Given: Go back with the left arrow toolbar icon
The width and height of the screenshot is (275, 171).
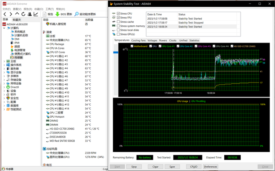Looking at the screenshot, I should 5,14.
